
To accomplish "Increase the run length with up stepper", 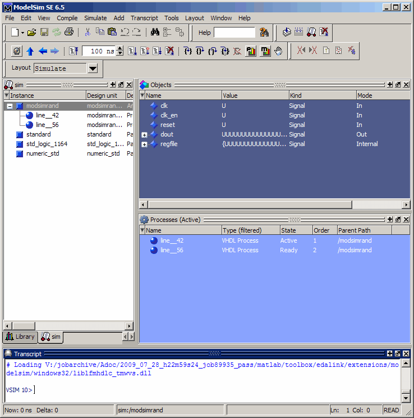I will click(x=120, y=48).
